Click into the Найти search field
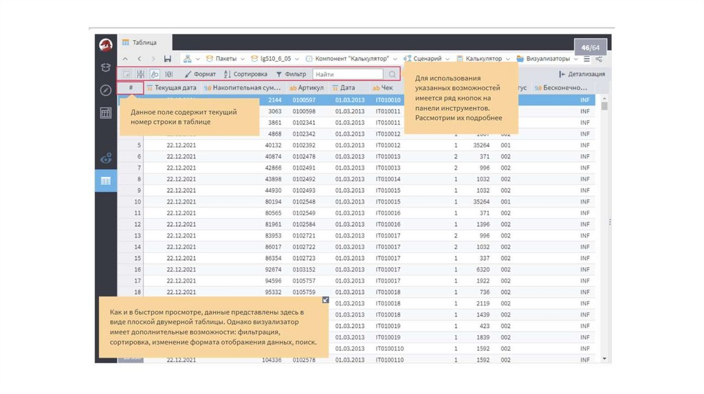 (x=347, y=74)
